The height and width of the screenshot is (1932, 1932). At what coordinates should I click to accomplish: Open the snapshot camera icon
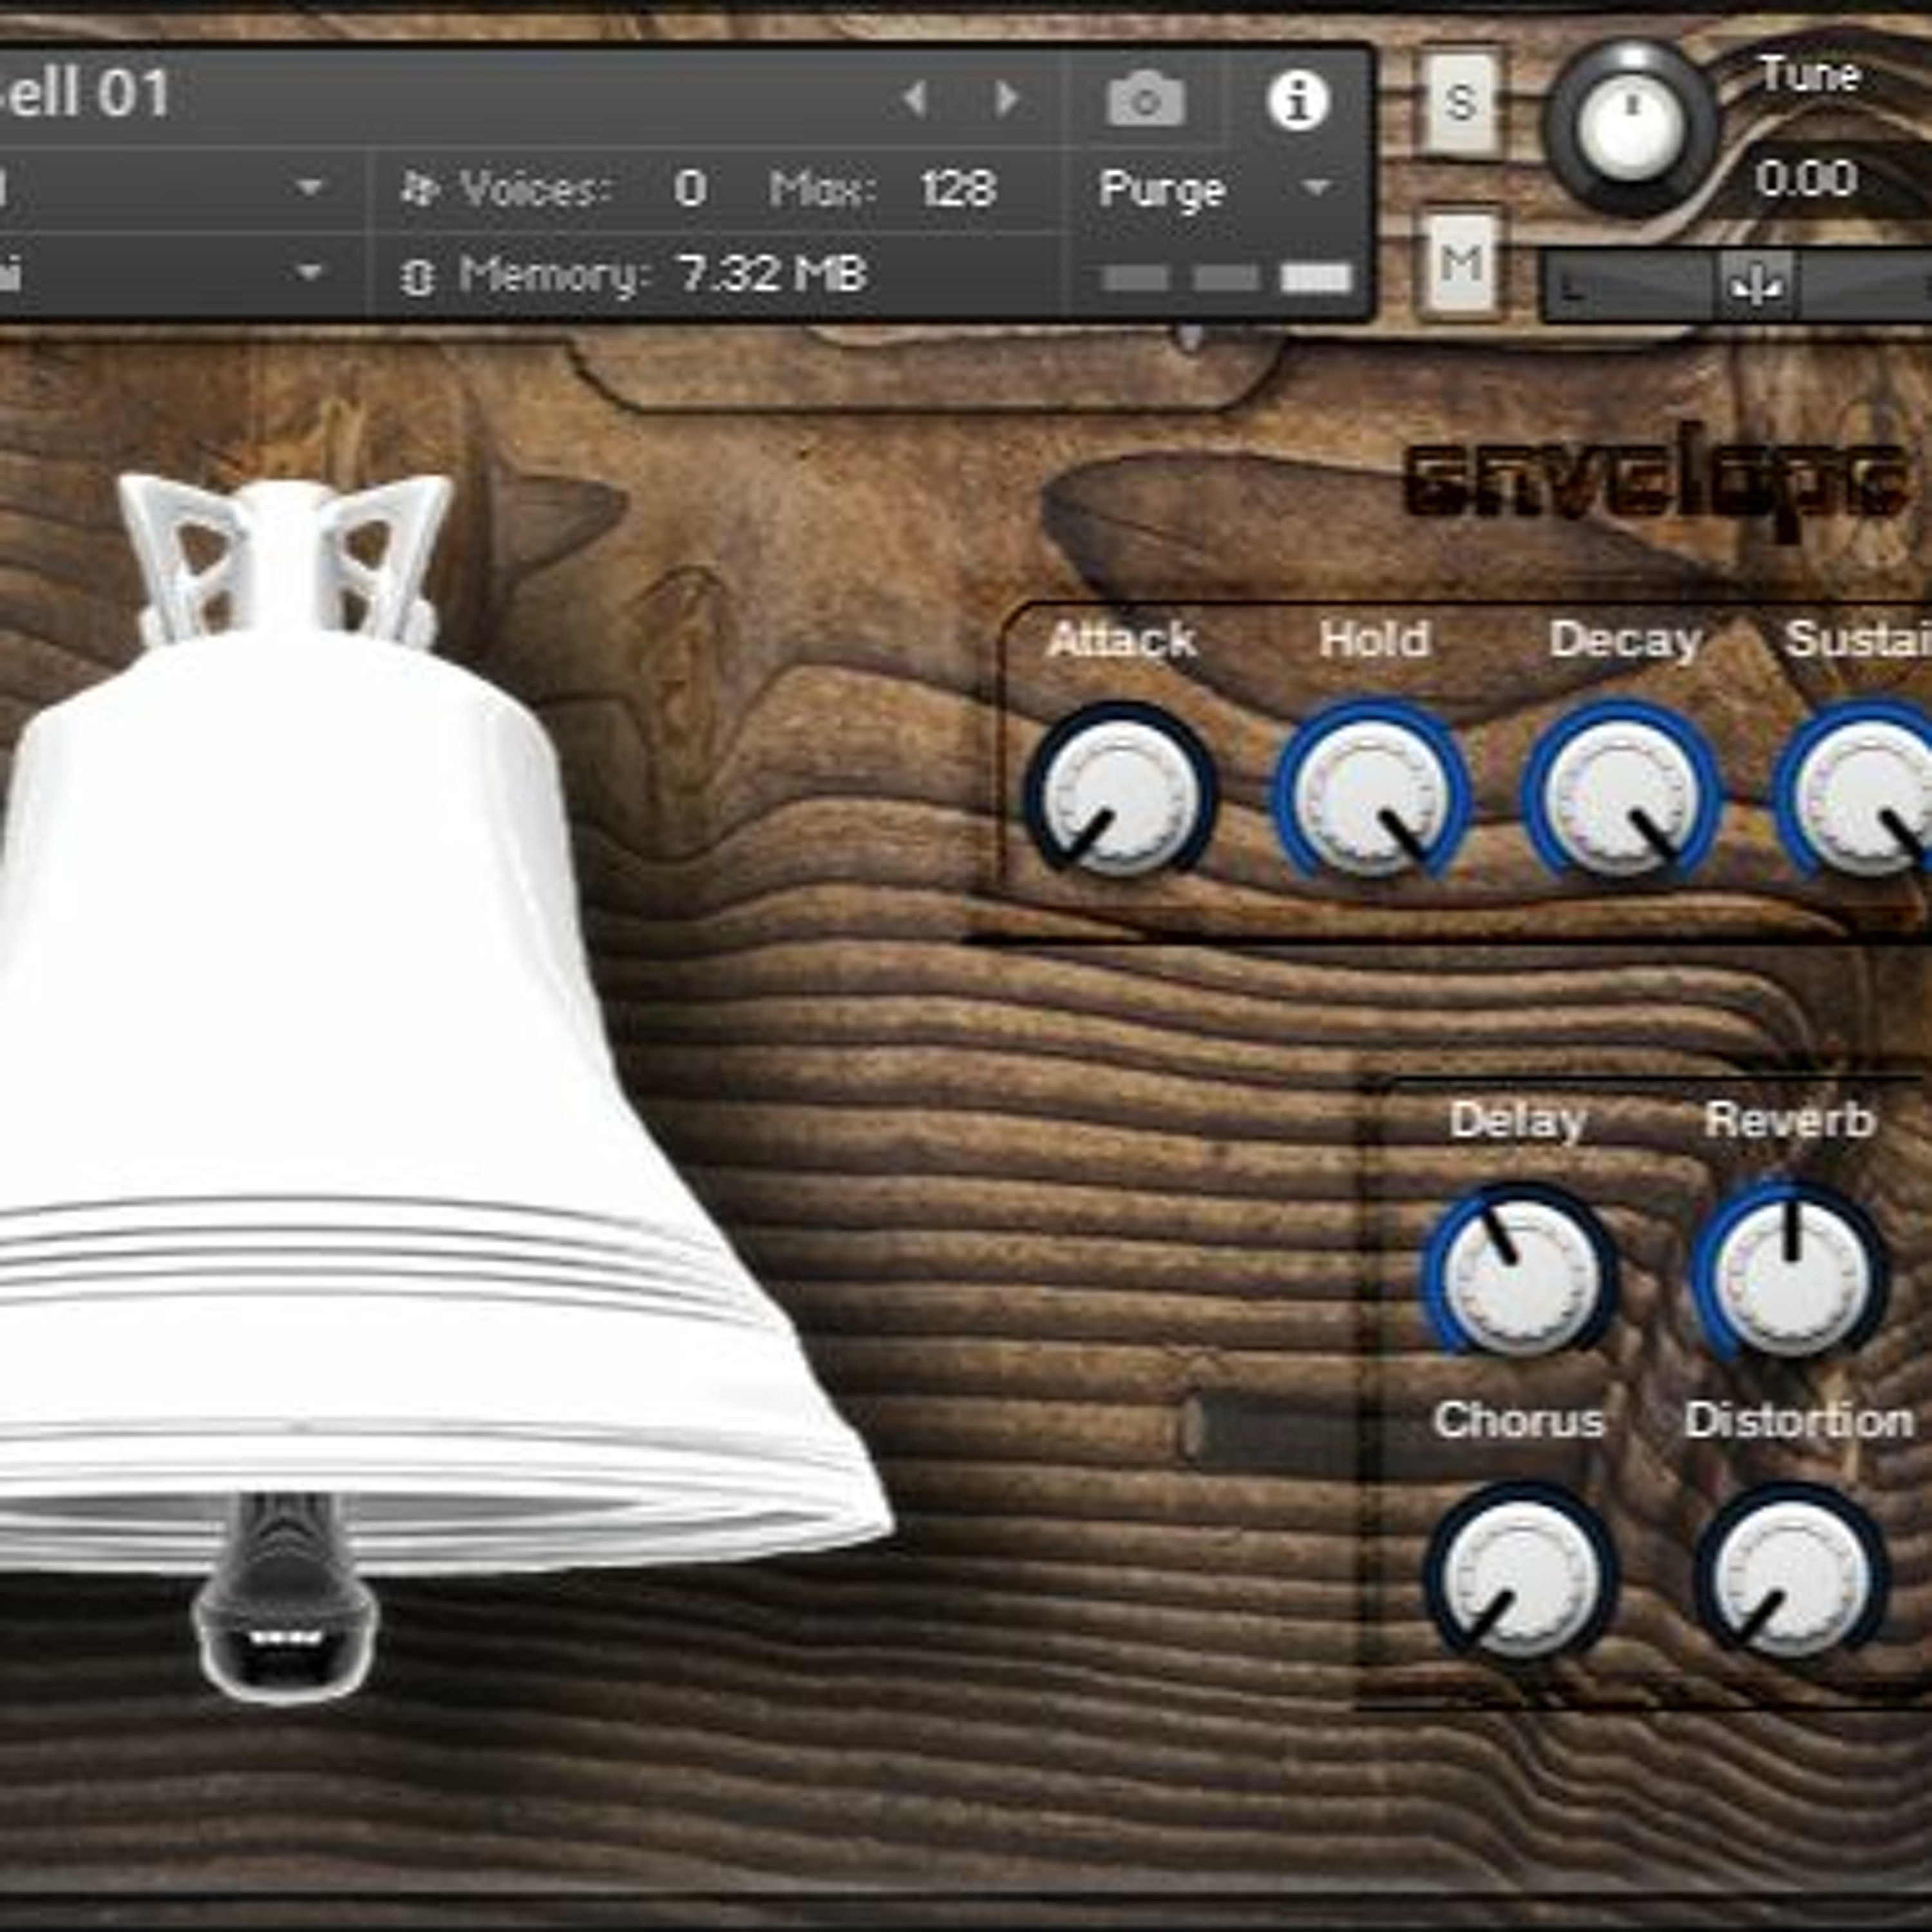coord(1146,98)
